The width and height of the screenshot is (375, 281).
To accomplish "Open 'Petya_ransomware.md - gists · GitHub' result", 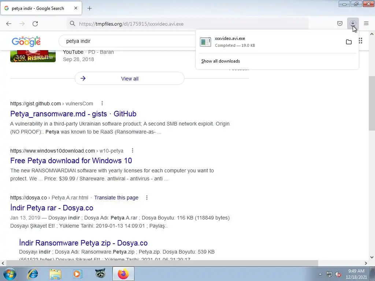I will point(73,114).
